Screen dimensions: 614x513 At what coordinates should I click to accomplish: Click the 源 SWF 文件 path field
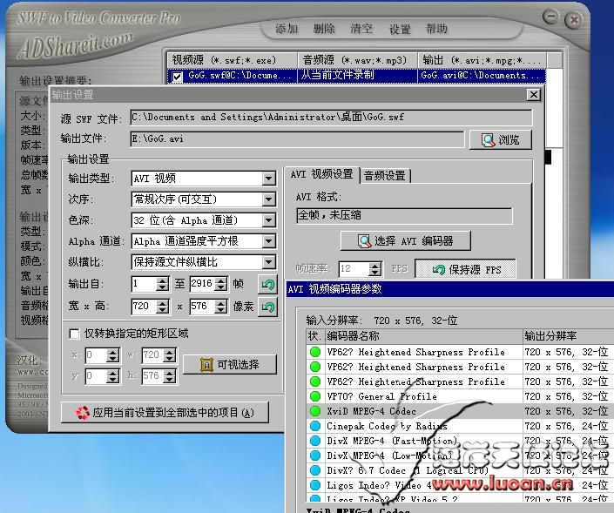tap(331, 117)
